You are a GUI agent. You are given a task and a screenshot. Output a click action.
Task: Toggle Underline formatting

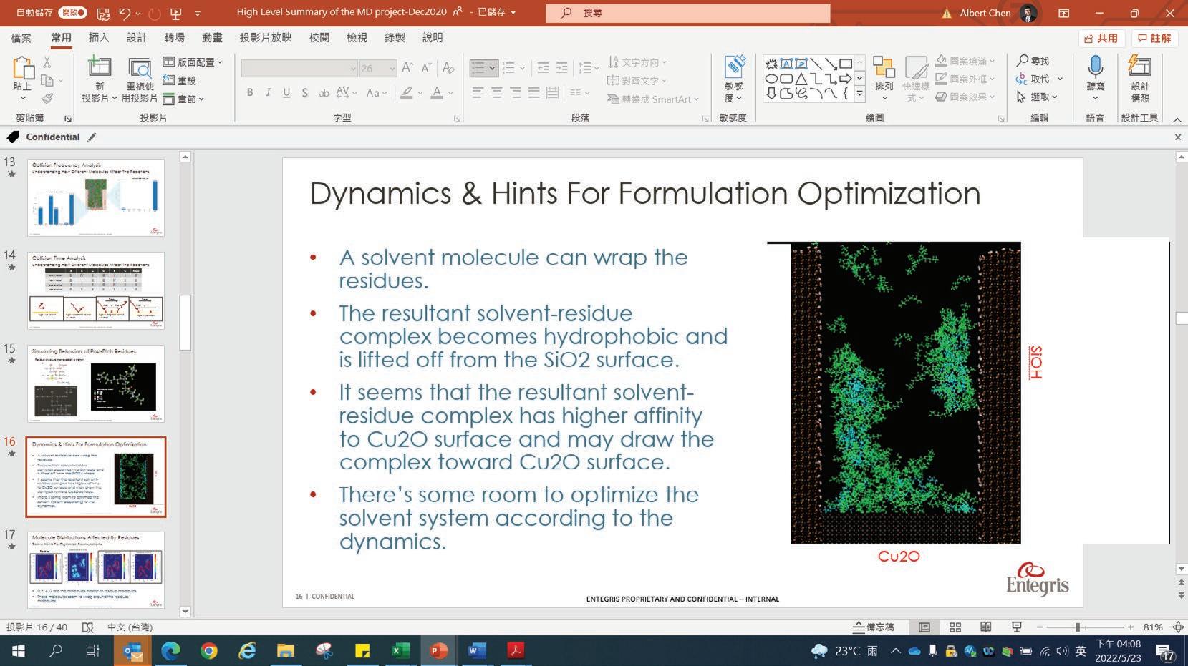coord(286,92)
